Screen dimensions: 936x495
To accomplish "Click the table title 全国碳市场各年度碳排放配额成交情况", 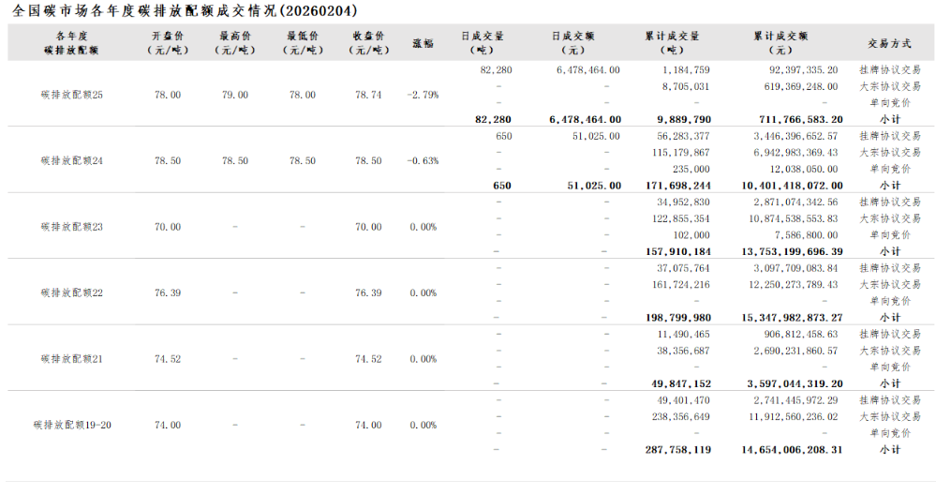I will [x=186, y=10].
